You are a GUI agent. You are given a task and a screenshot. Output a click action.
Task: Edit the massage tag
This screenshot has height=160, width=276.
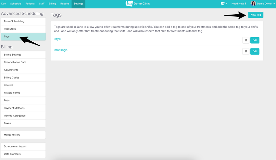coord(255,51)
